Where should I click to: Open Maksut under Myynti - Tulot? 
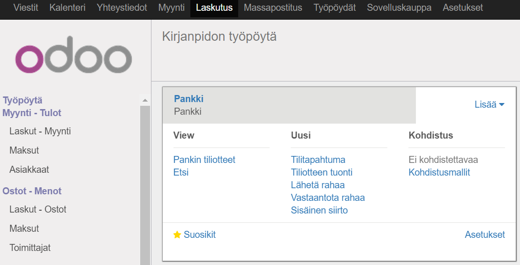24,150
